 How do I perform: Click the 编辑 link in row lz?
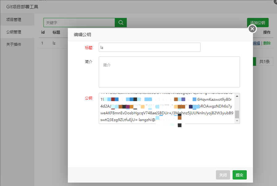pos(257,43)
